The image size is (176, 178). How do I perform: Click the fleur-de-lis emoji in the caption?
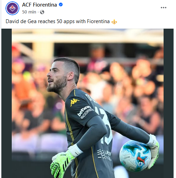pyautogui.click(x=114, y=22)
